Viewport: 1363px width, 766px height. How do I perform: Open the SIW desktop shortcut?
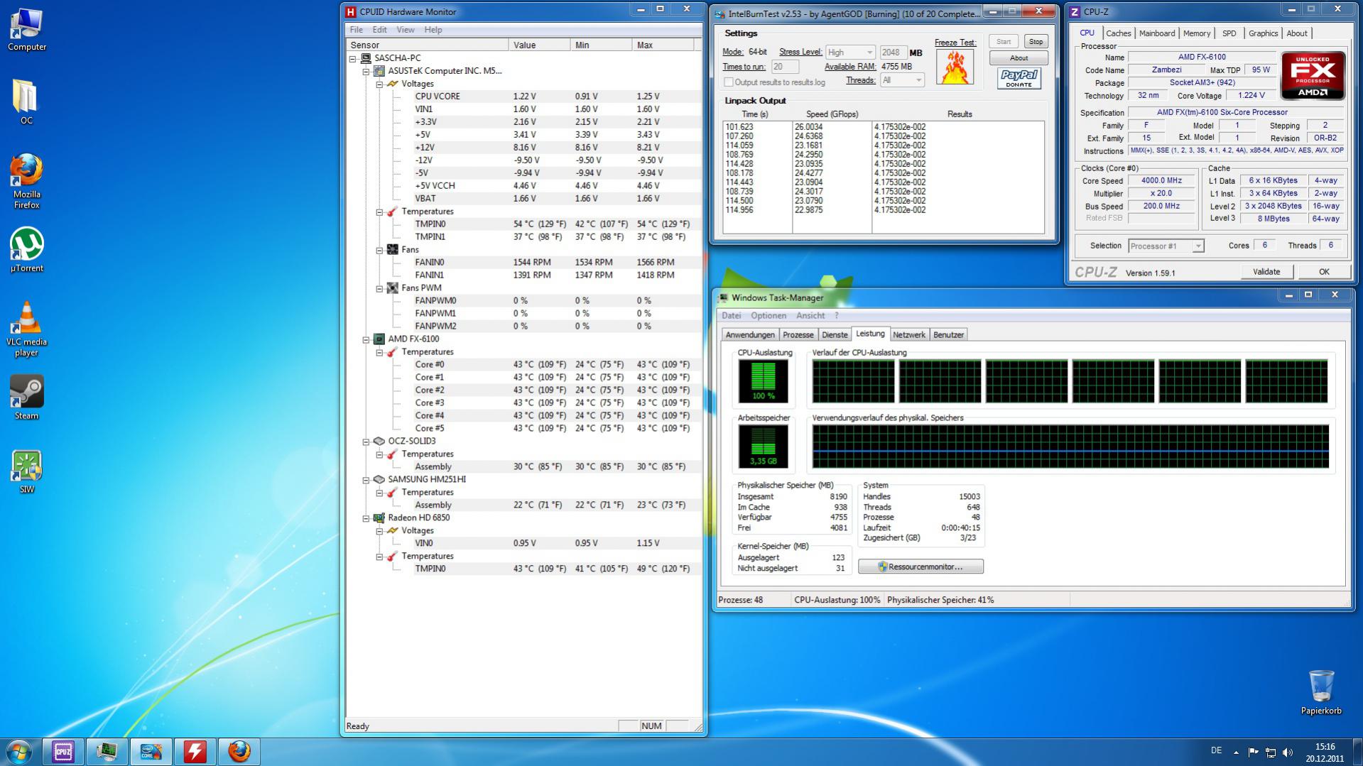pos(26,471)
